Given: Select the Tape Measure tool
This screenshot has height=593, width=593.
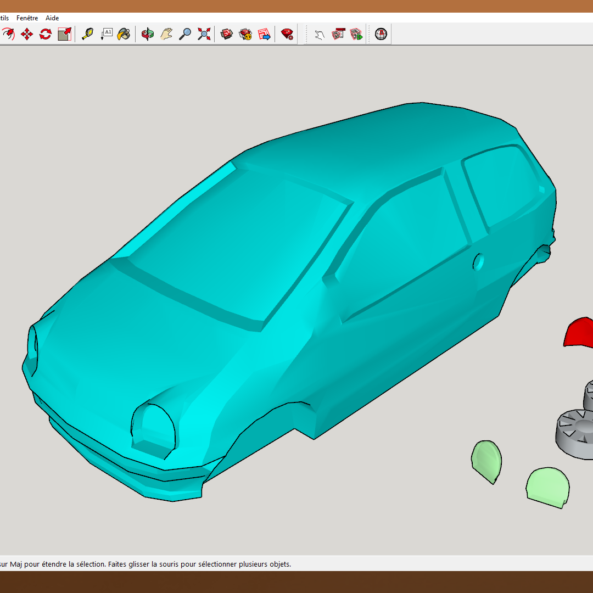Looking at the screenshot, I should [87, 35].
